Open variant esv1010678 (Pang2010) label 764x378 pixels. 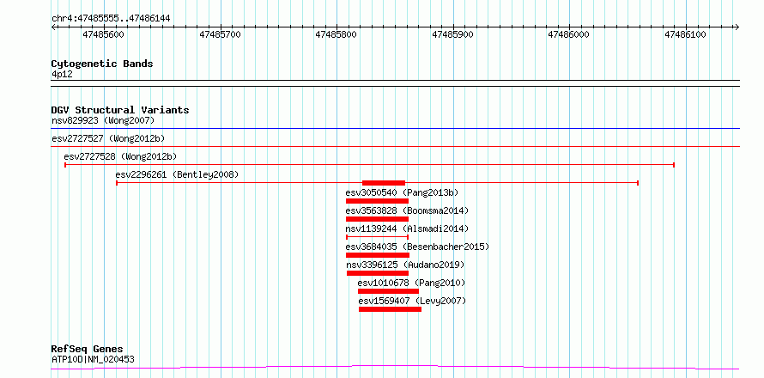click(411, 283)
